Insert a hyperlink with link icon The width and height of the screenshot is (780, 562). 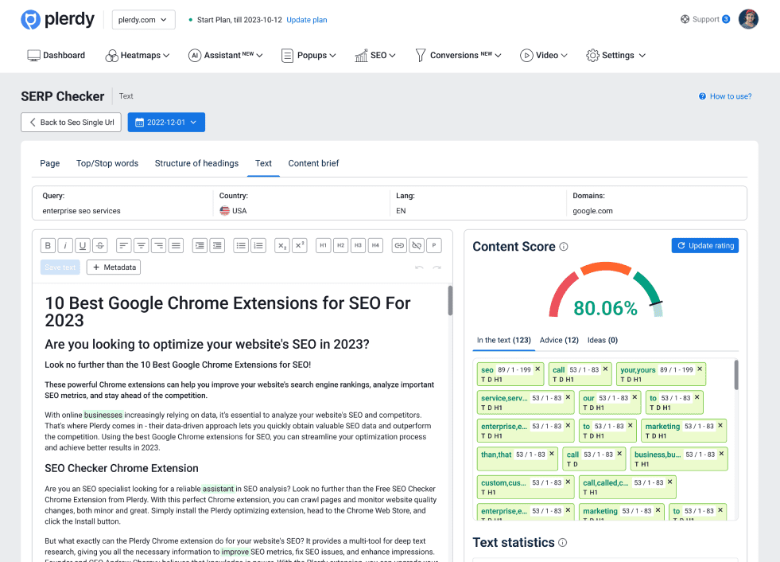(x=399, y=245)
